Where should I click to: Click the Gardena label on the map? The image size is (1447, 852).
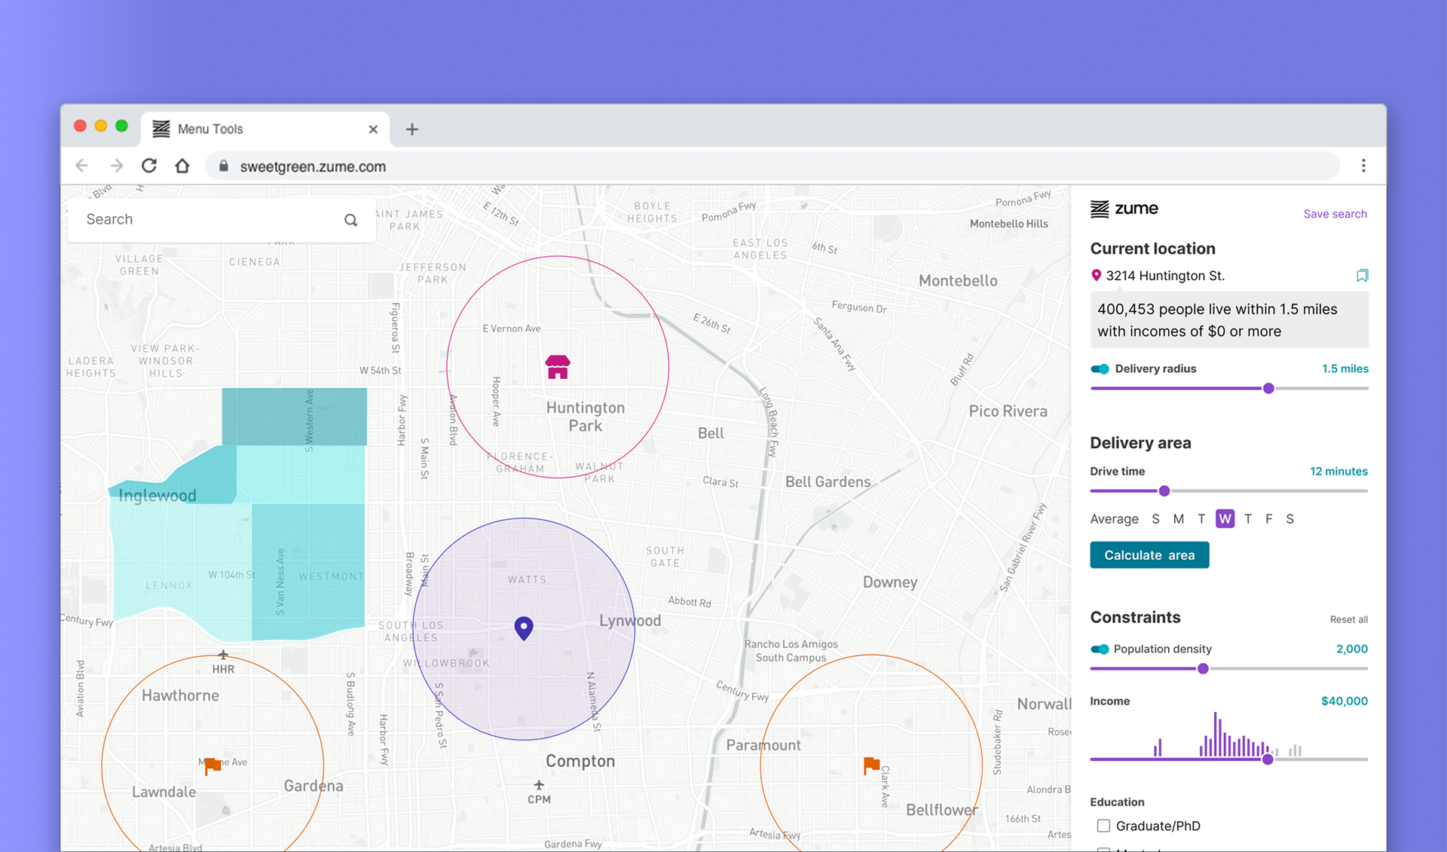click(x=314, y=786)
